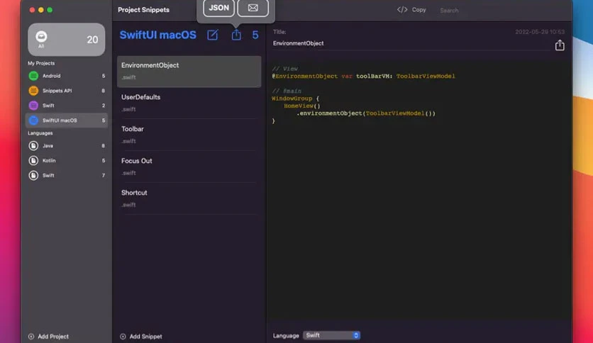This screenshot has width=593, height=343.
Task: Select the Toolbar snippet
Action: click(189, 135)
